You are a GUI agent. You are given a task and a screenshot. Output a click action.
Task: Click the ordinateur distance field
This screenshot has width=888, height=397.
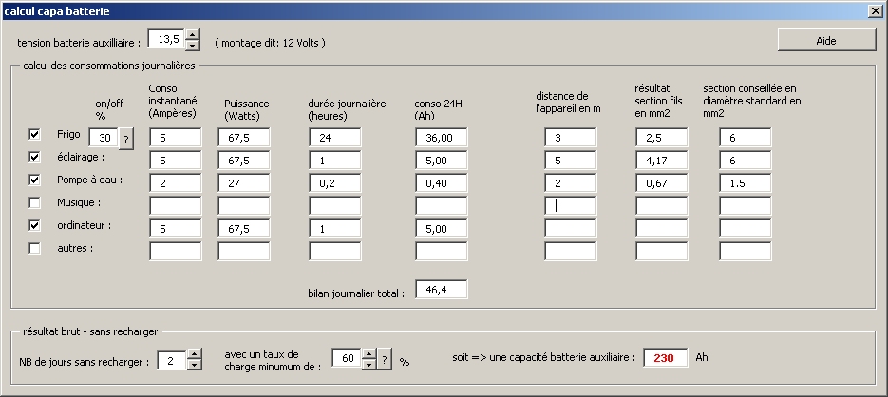(x=570, y=228)
